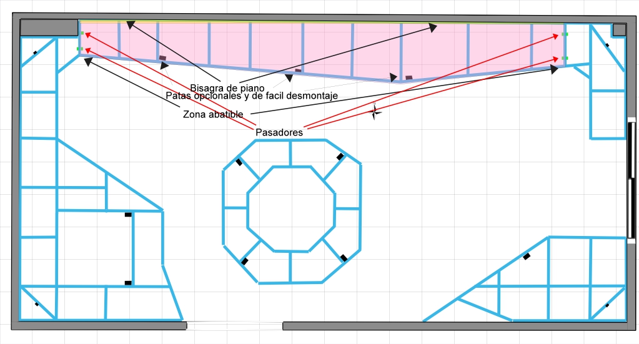Select "Patas opcionales y de facil desmontaje" text
Screen dimensions: 639x344
(252, 96)
